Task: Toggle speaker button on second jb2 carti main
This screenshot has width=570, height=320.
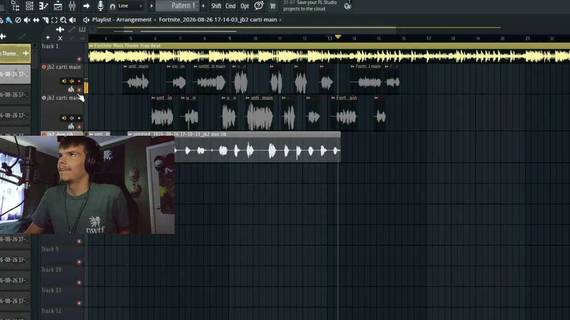Action: click(71, 118)
